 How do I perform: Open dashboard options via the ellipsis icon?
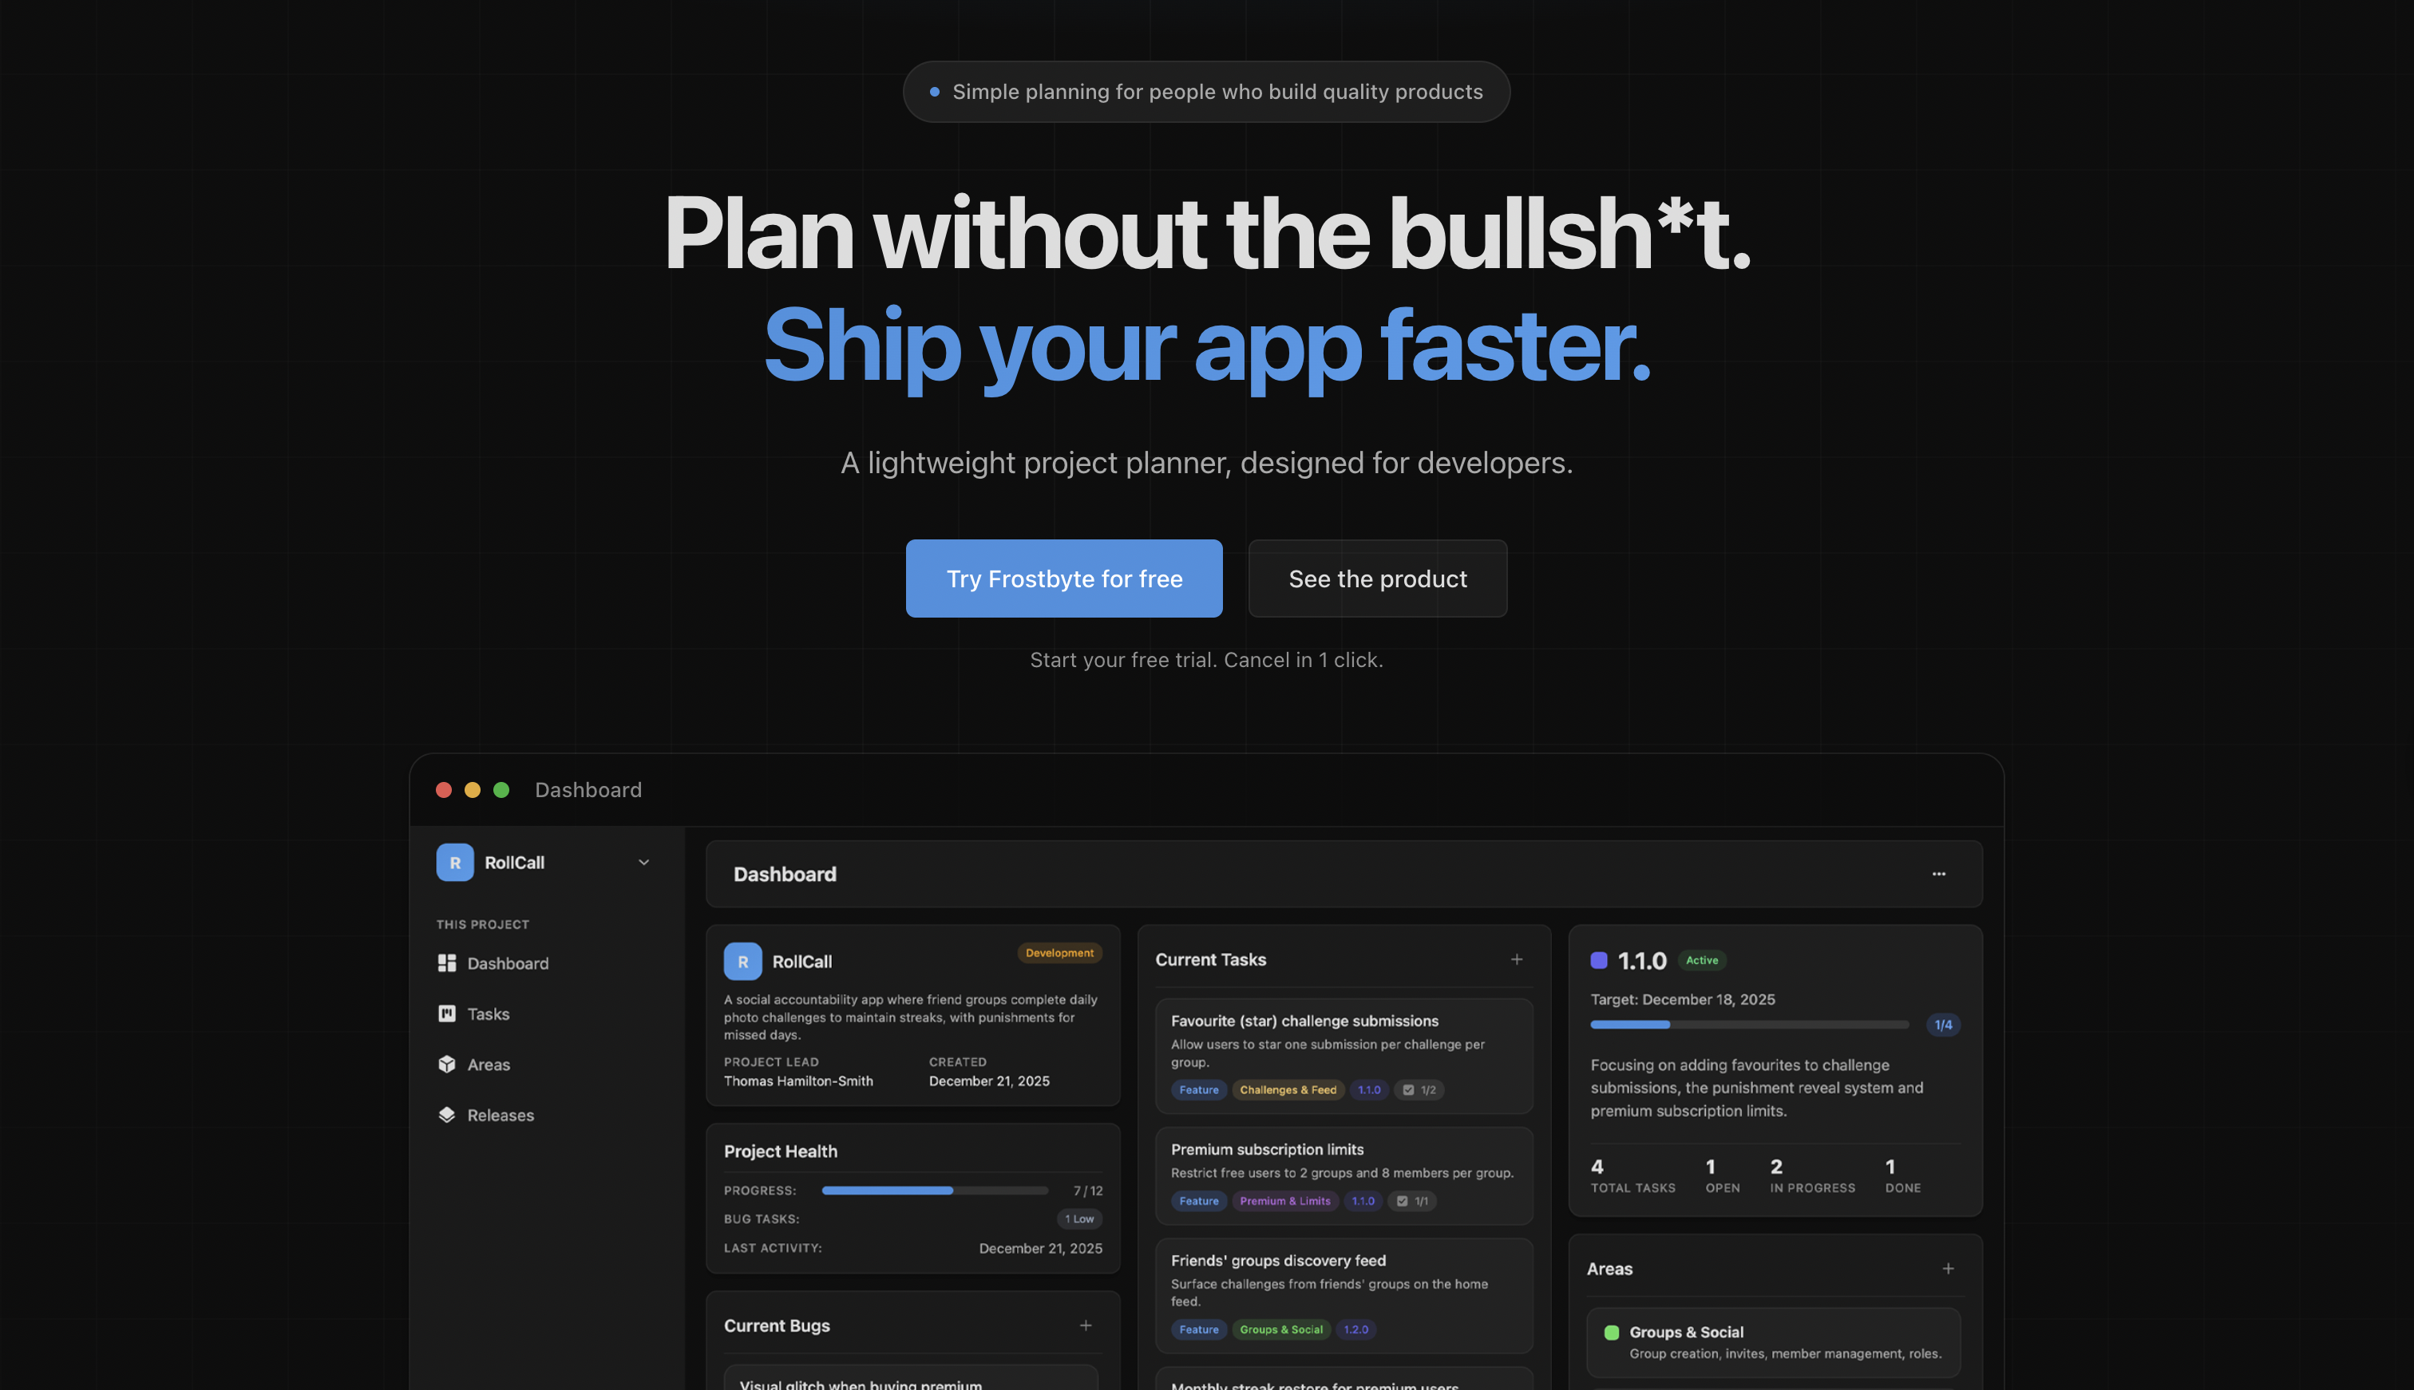point(1938,874)
